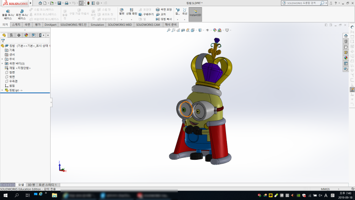
Task: Create a new document with New icon
Action: click(45, 3)
